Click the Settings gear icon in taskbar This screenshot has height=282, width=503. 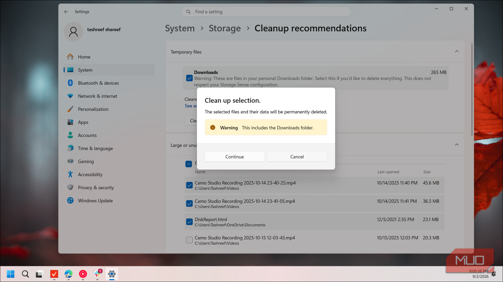112,274
